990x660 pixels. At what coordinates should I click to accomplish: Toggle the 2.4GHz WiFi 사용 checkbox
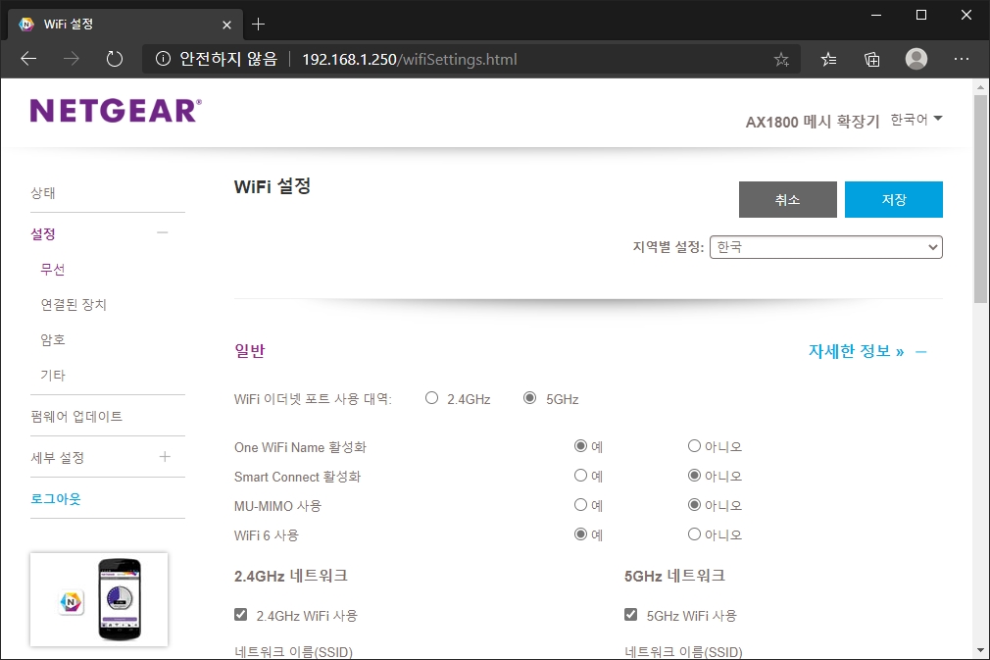tap(240, 615)
